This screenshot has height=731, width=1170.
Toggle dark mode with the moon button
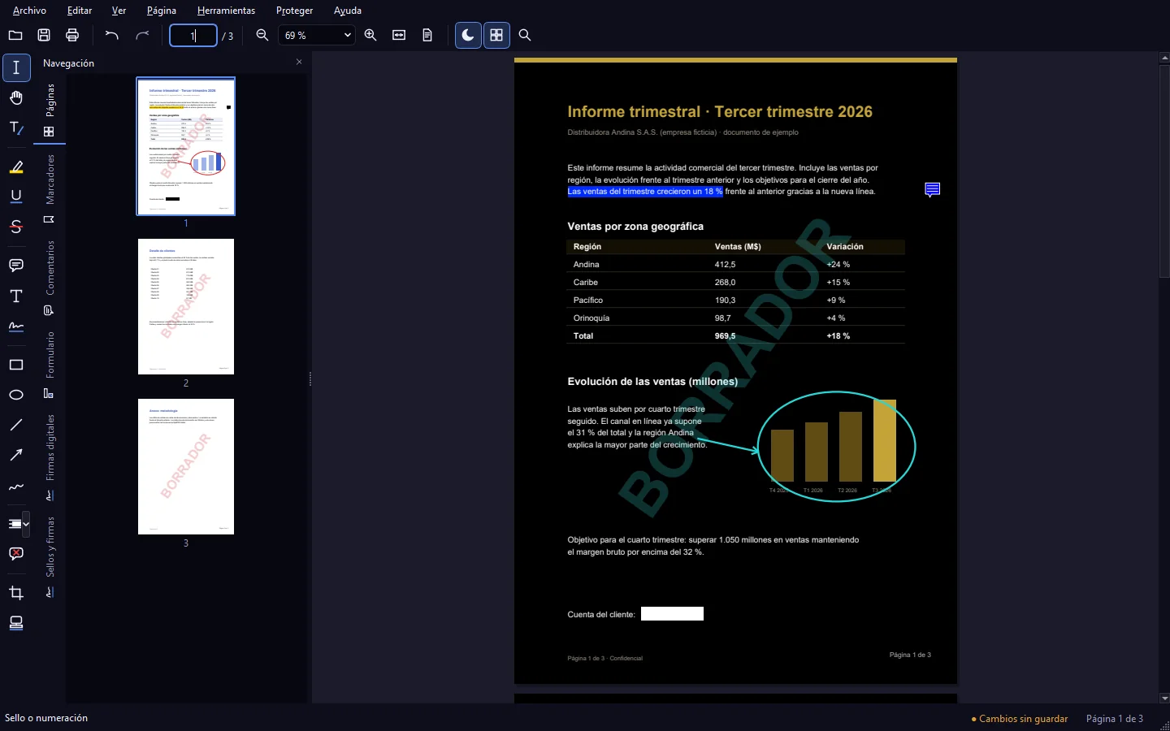tap(468, 35)
